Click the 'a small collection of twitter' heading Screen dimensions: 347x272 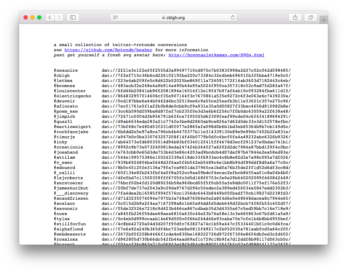click(120, 45)
